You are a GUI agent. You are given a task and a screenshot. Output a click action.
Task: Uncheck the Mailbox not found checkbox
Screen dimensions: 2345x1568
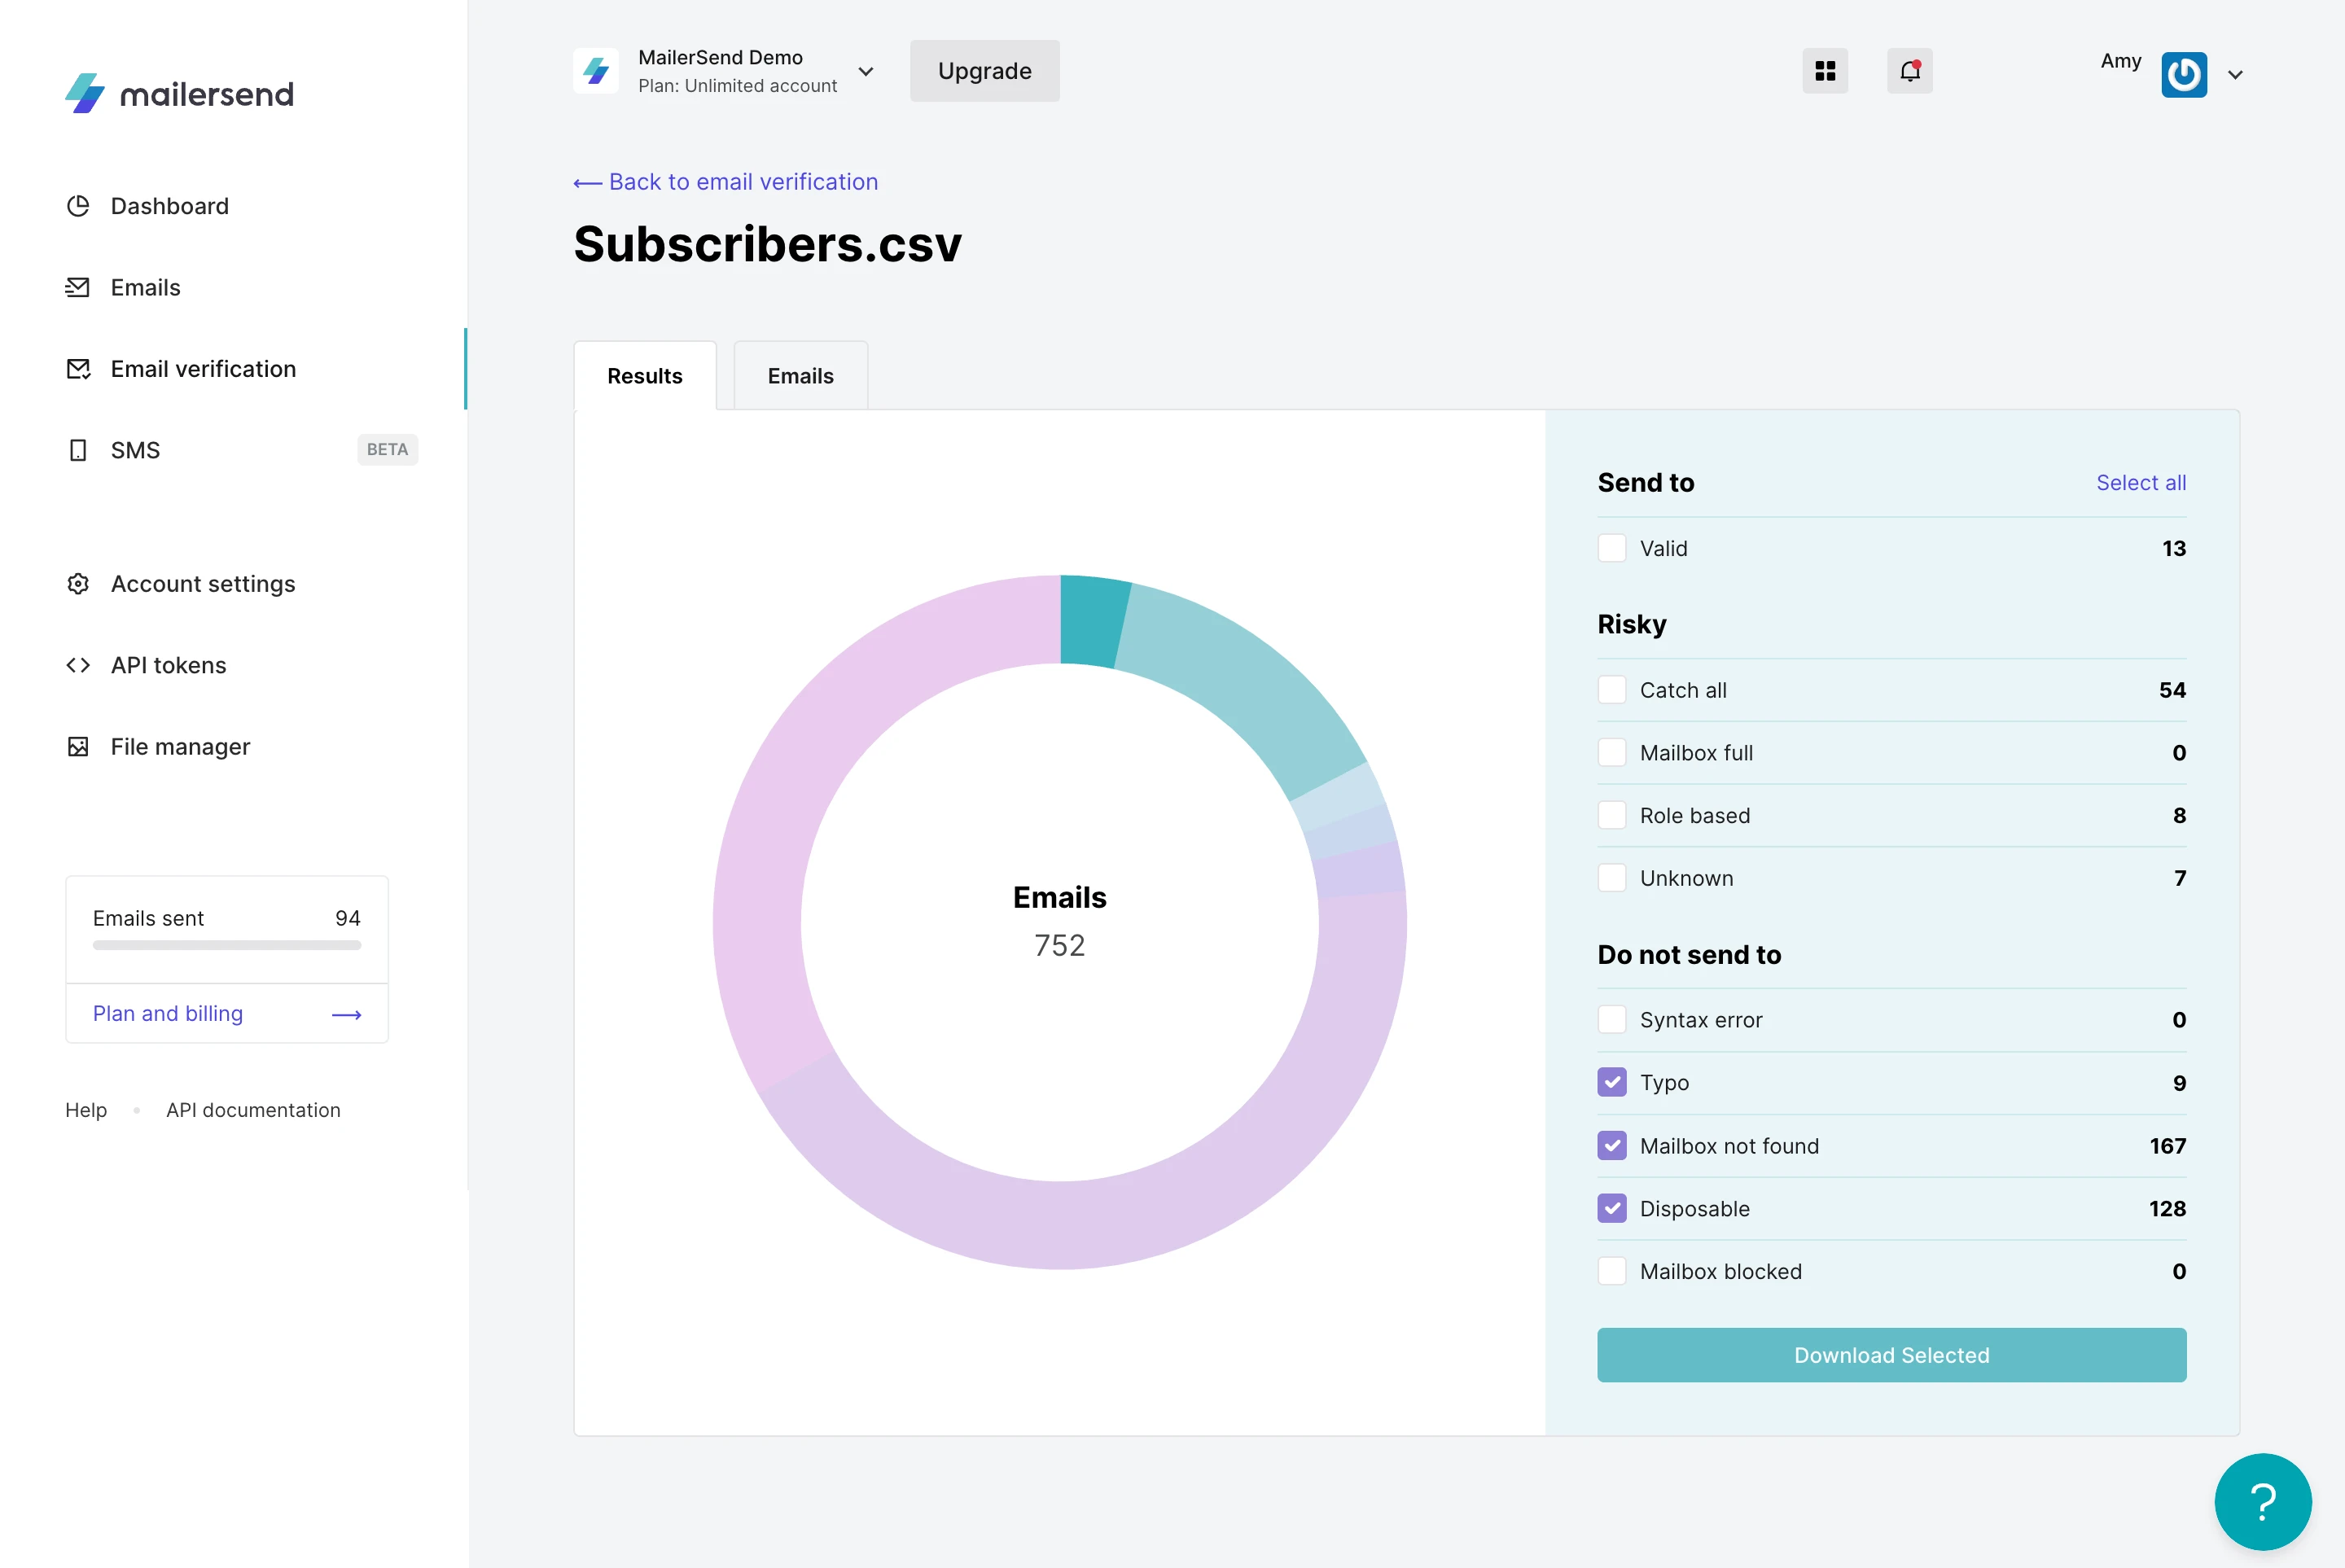tap(1612, 1146)
